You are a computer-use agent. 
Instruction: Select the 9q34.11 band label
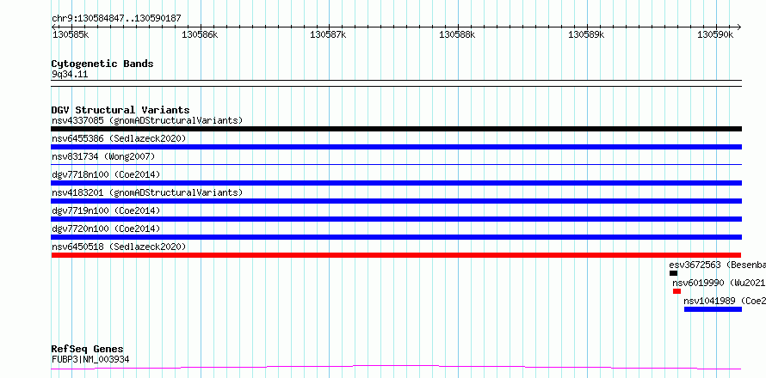point(70,74)
